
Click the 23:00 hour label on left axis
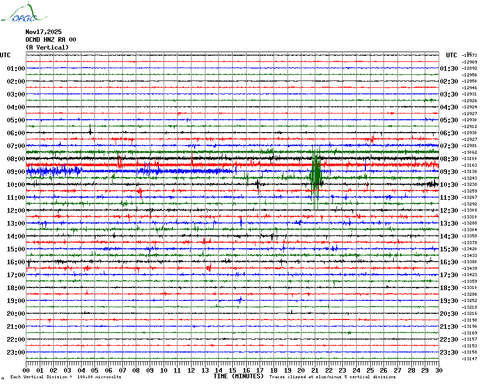(16, 353)
